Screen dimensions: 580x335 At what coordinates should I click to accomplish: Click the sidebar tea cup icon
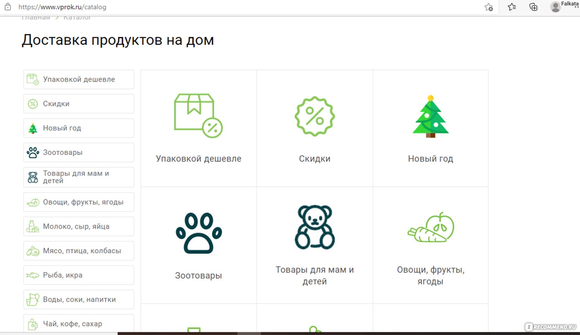click(x=33, y=324)
